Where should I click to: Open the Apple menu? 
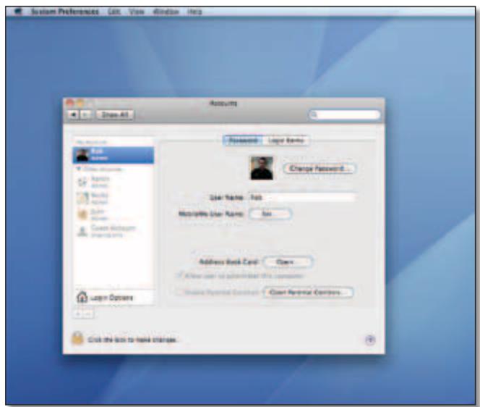(x=18, y=12)
